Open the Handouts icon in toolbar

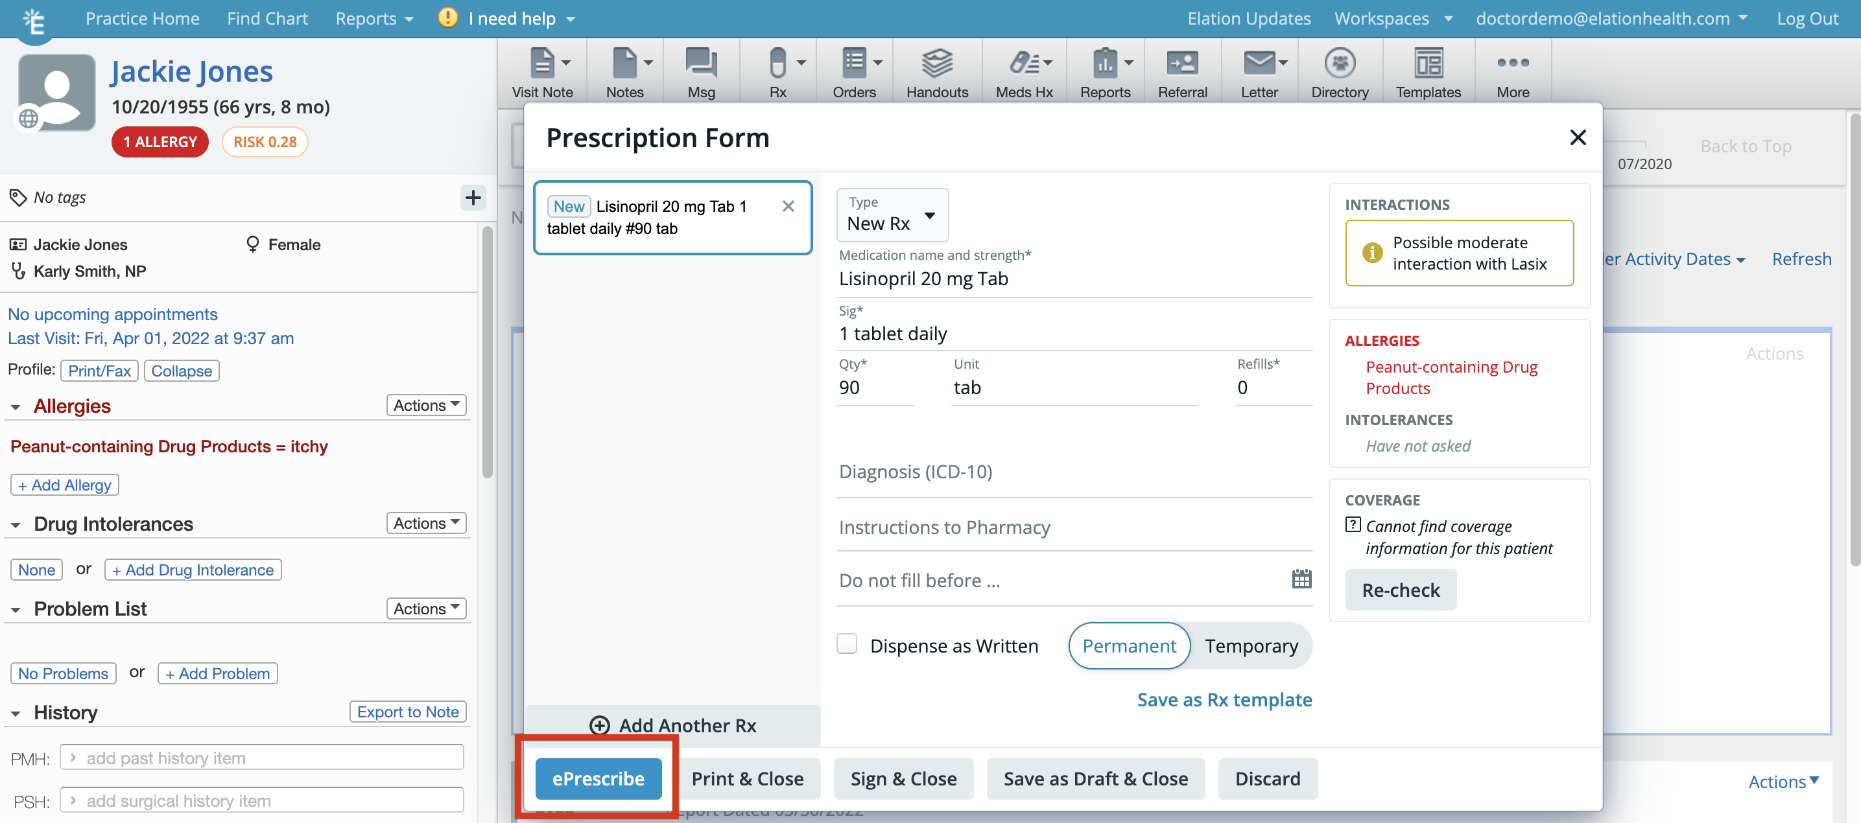click(936, 72)
